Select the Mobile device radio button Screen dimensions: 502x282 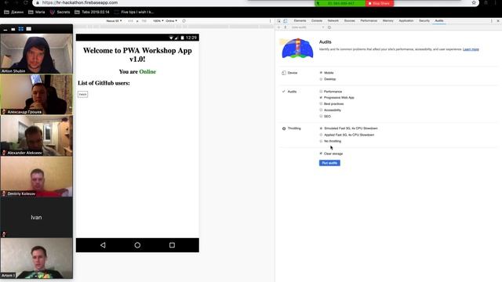(321, 73)
